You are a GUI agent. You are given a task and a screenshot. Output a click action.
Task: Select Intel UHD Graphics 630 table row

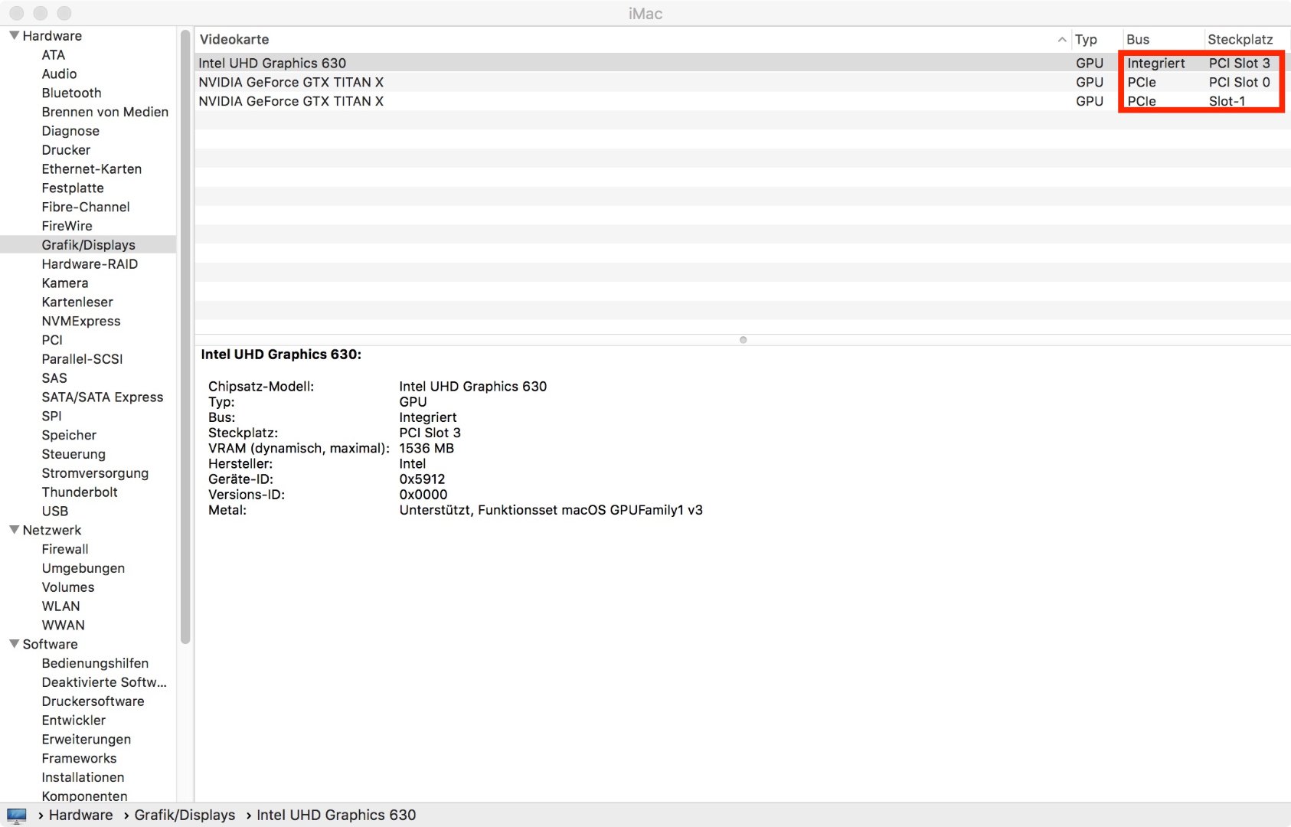741,63
